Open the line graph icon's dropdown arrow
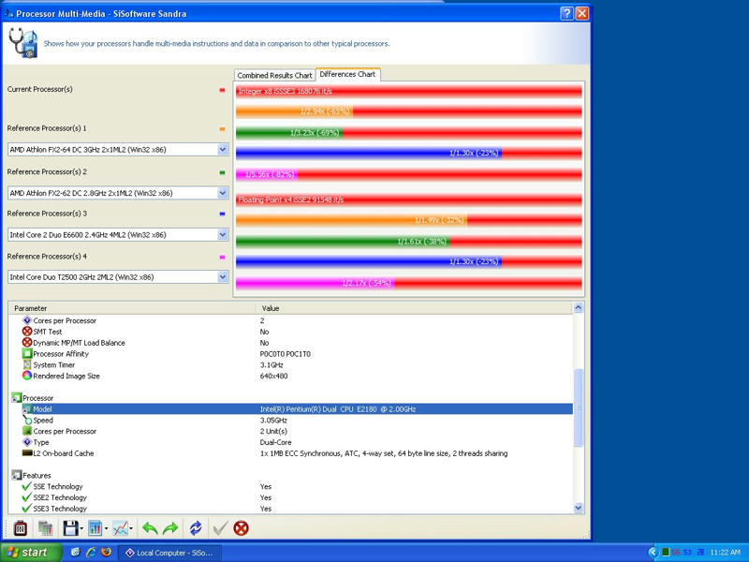 [131, 528]
